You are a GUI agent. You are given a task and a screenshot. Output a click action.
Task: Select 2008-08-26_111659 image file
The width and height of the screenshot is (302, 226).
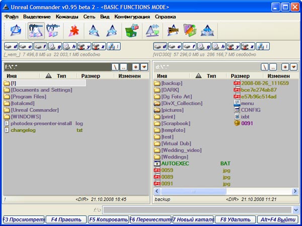pyautogui.click(x=261, y=83)
